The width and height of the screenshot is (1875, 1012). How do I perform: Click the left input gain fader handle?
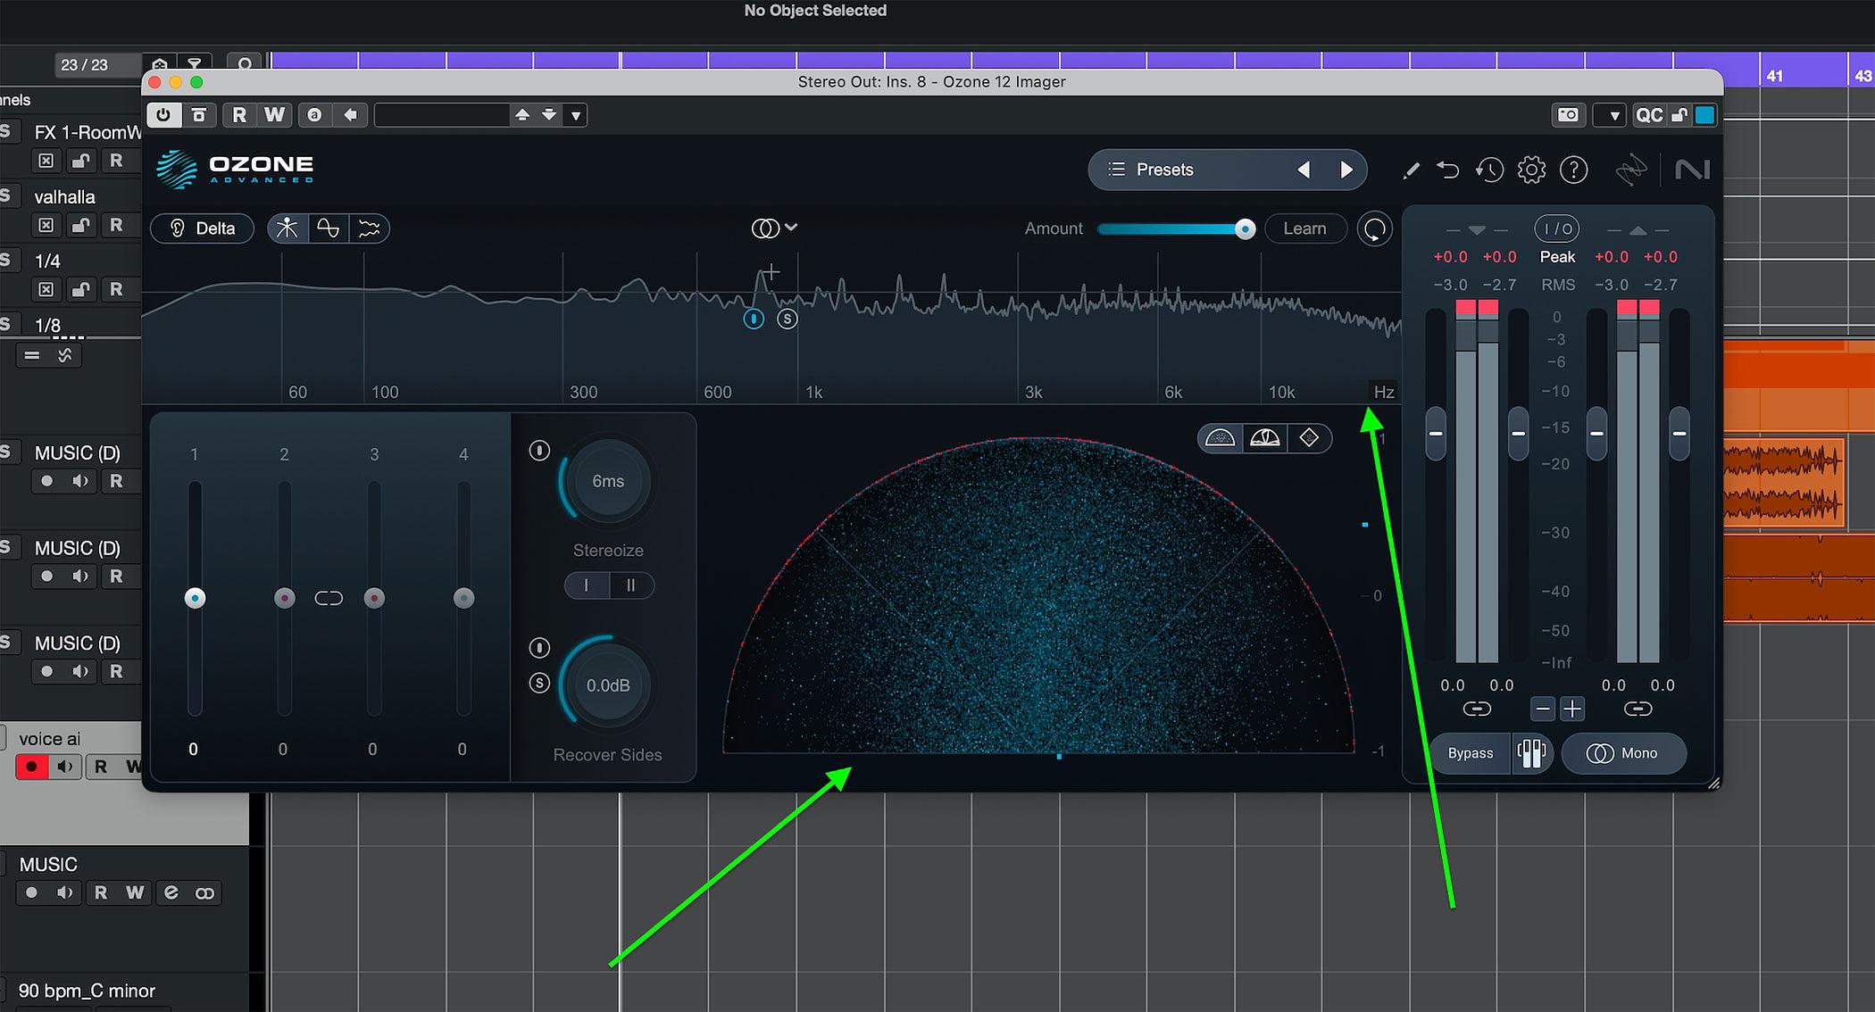[x=1436, y=433]
